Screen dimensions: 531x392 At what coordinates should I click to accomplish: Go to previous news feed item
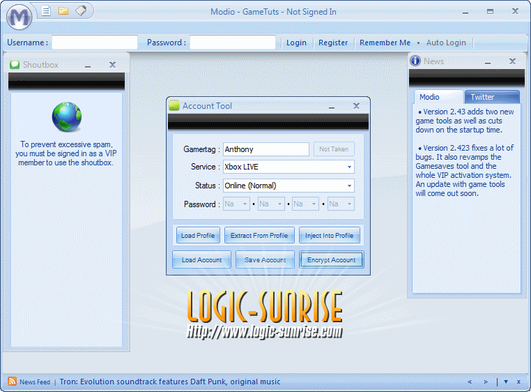(x=470, y=382)
